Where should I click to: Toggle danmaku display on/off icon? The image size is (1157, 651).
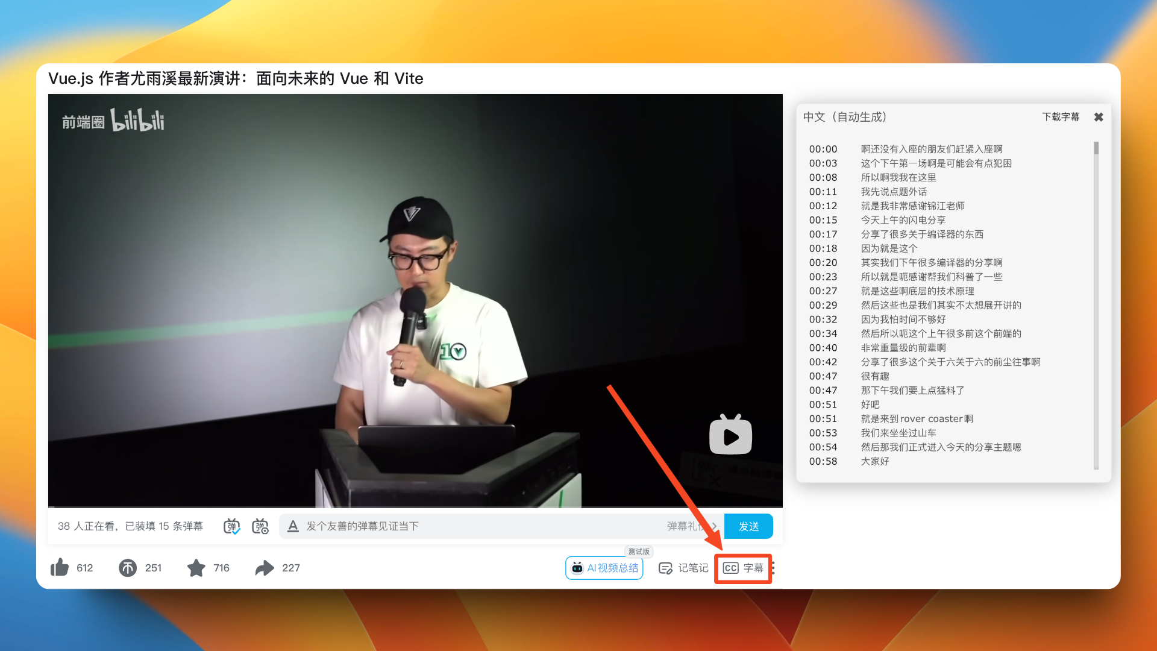point(232,526)
